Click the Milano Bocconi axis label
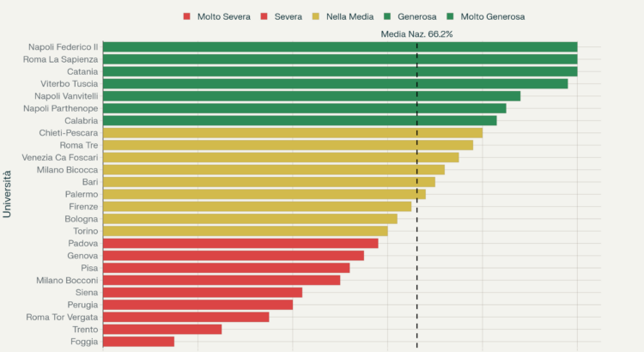This screenshot has height=352, width=644. click(67, 280)
